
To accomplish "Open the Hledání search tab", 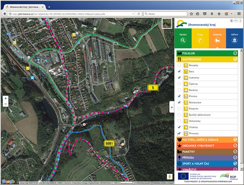I will tap(183, 38).
